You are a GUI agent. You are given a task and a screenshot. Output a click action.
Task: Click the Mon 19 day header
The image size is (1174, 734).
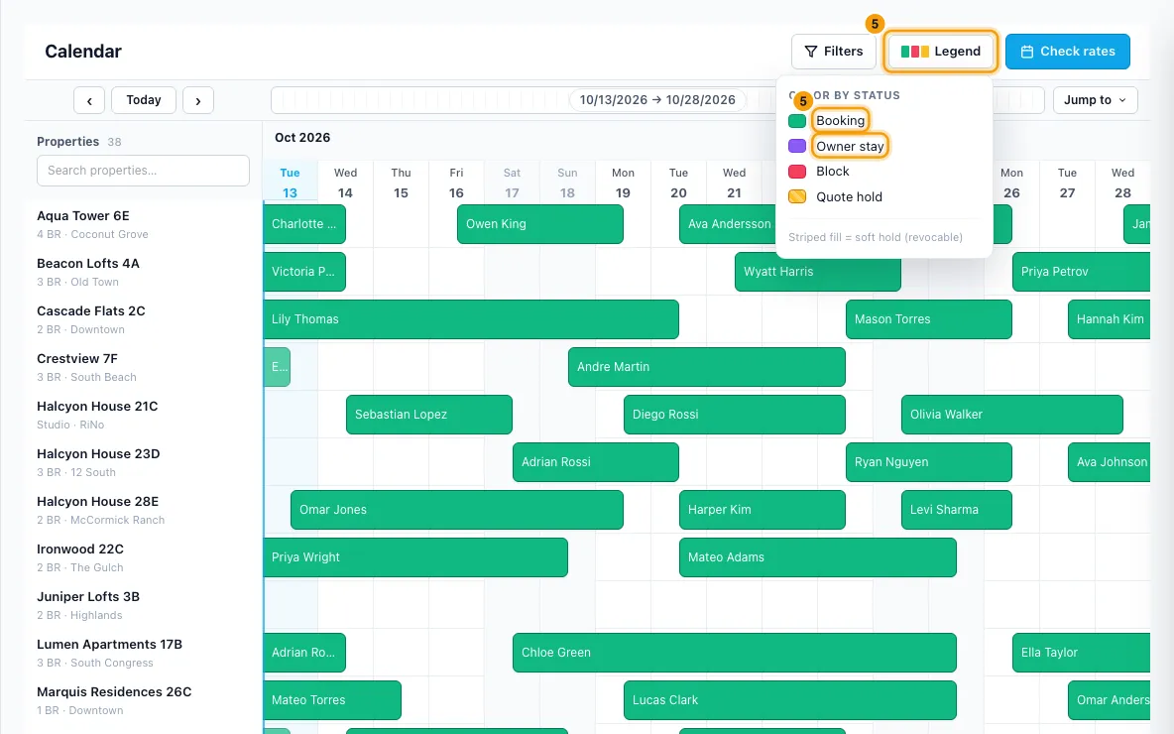(x=623, y=183)
